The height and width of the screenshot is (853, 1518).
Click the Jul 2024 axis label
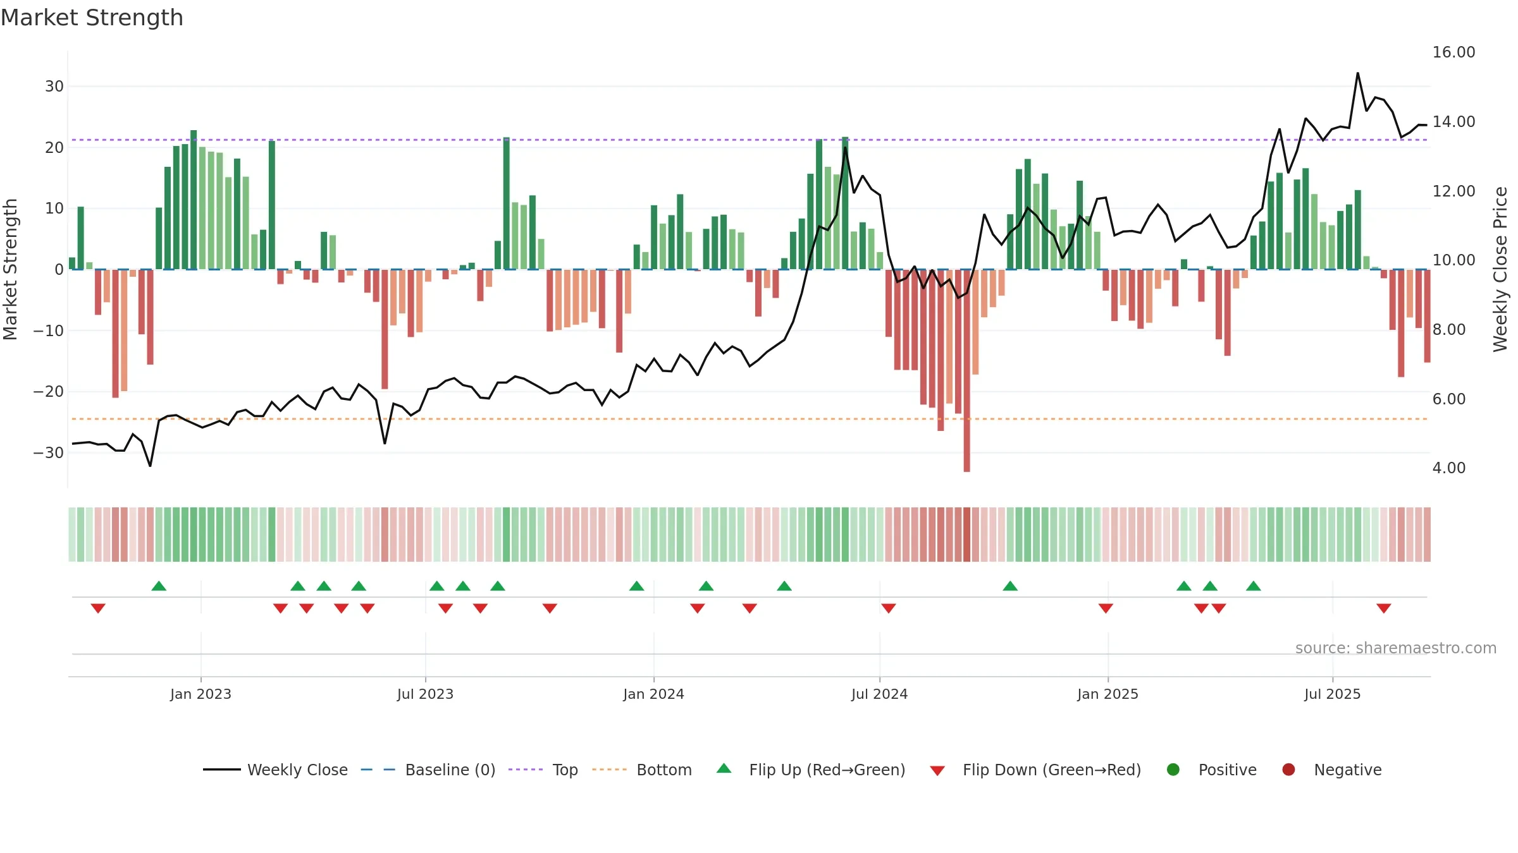pyautogui.click(x=879, y=694)
